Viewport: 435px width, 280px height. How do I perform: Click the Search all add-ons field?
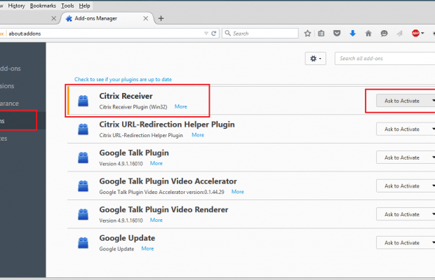(384, 59)
